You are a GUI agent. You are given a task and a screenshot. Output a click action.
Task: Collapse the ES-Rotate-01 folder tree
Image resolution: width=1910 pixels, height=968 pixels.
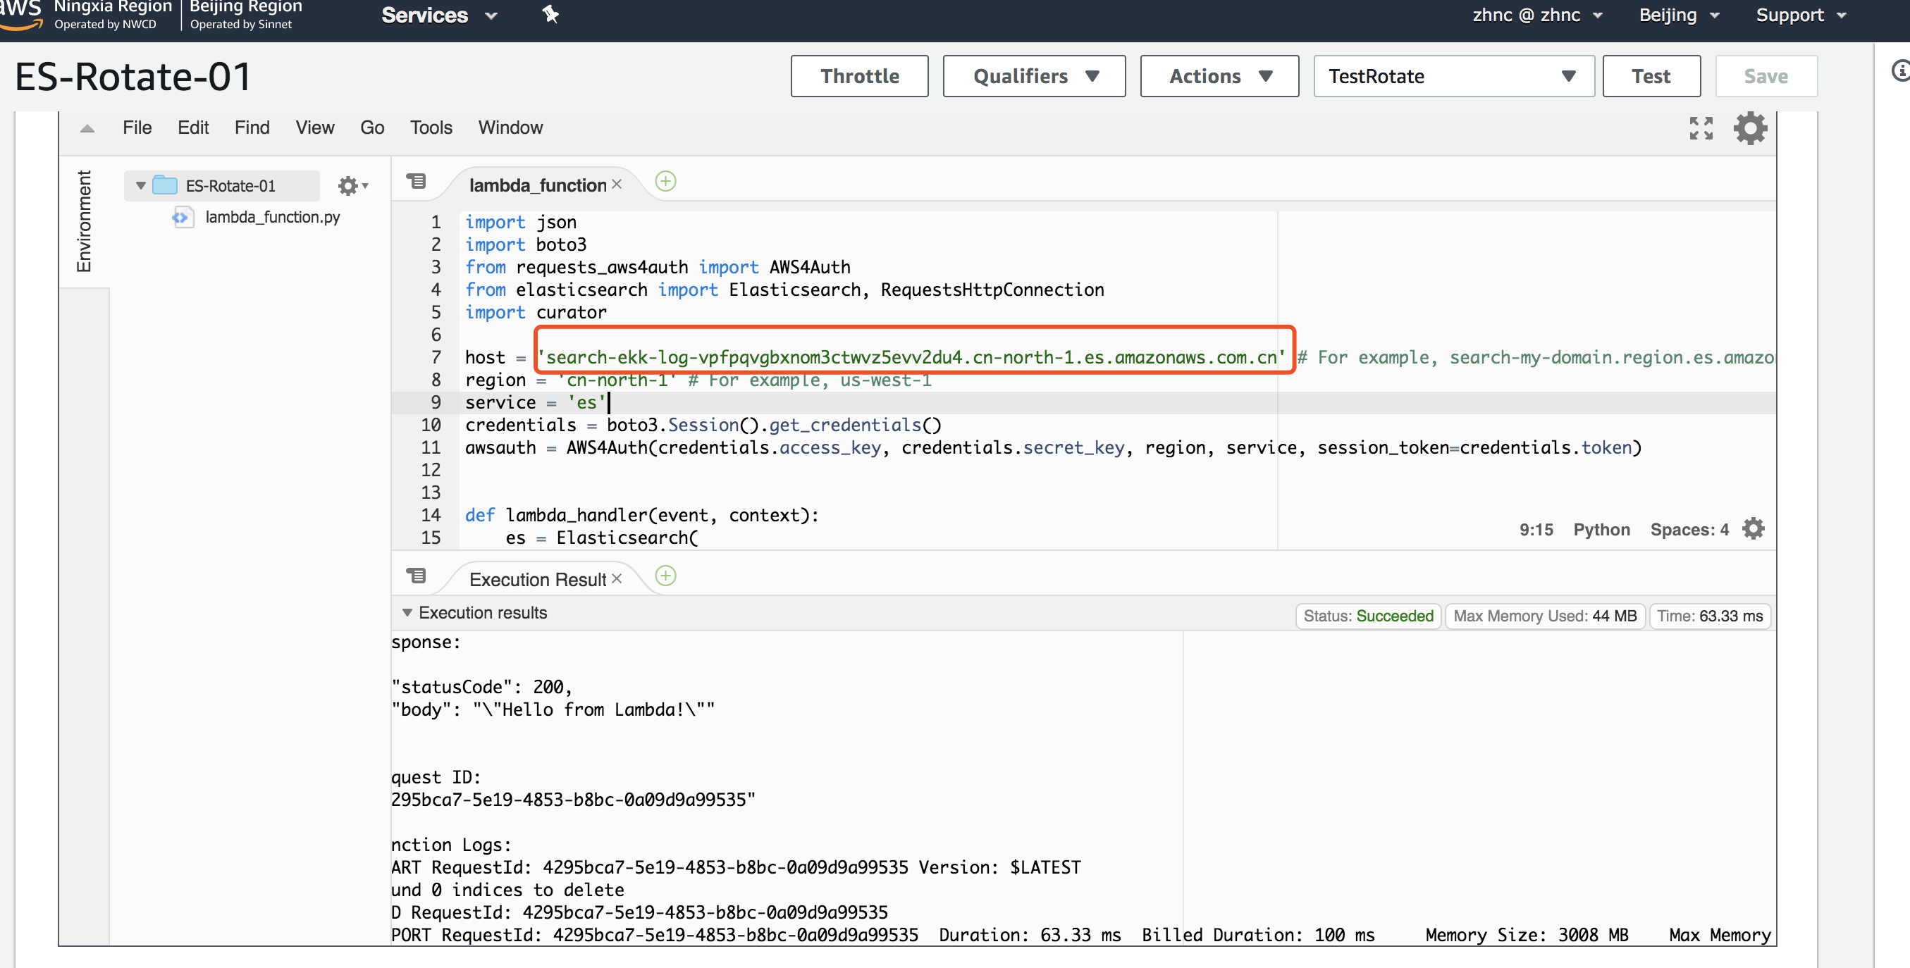pyautogui.click(x=140, y=185)
